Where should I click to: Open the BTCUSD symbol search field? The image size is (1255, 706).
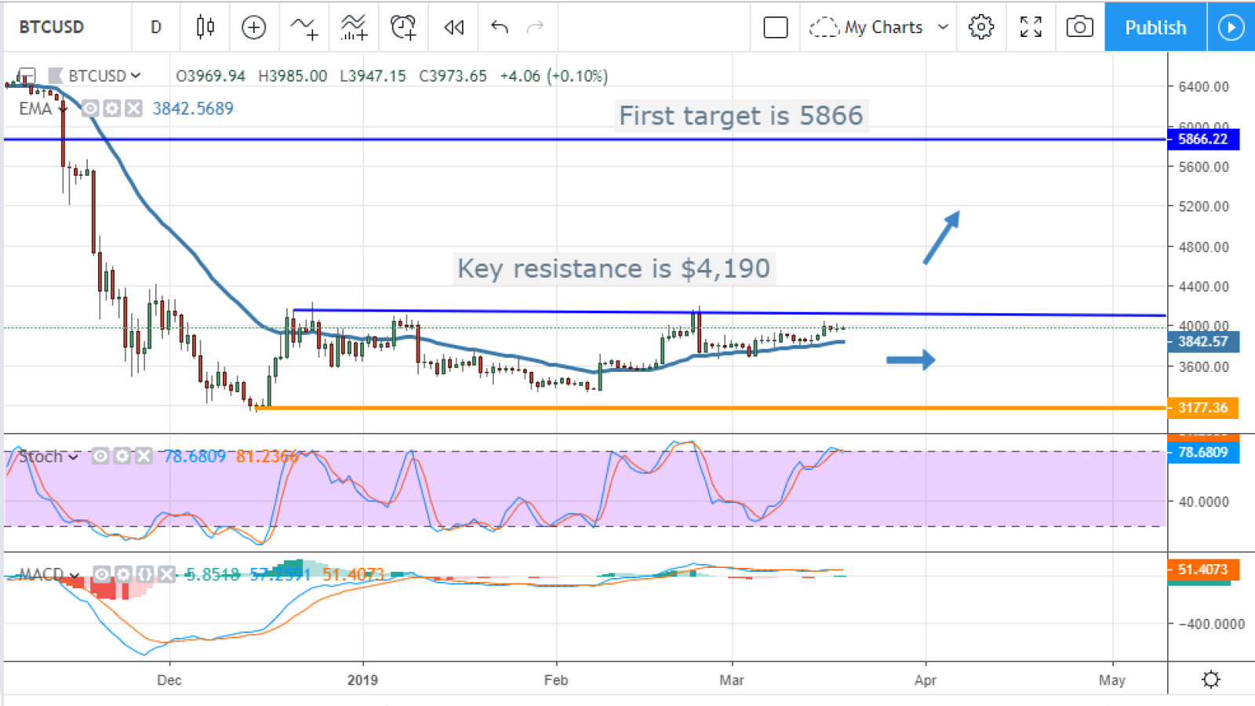(52, 27)
